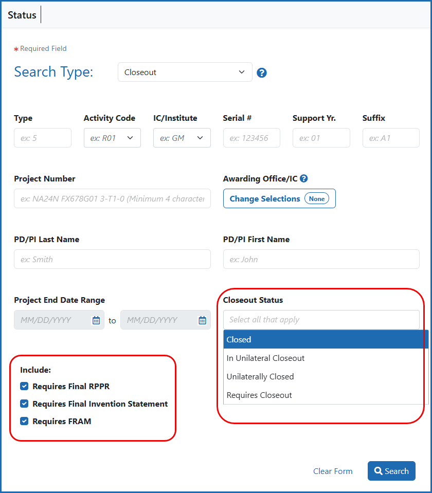Click the help icon beside Search Type

click(262, 72)
